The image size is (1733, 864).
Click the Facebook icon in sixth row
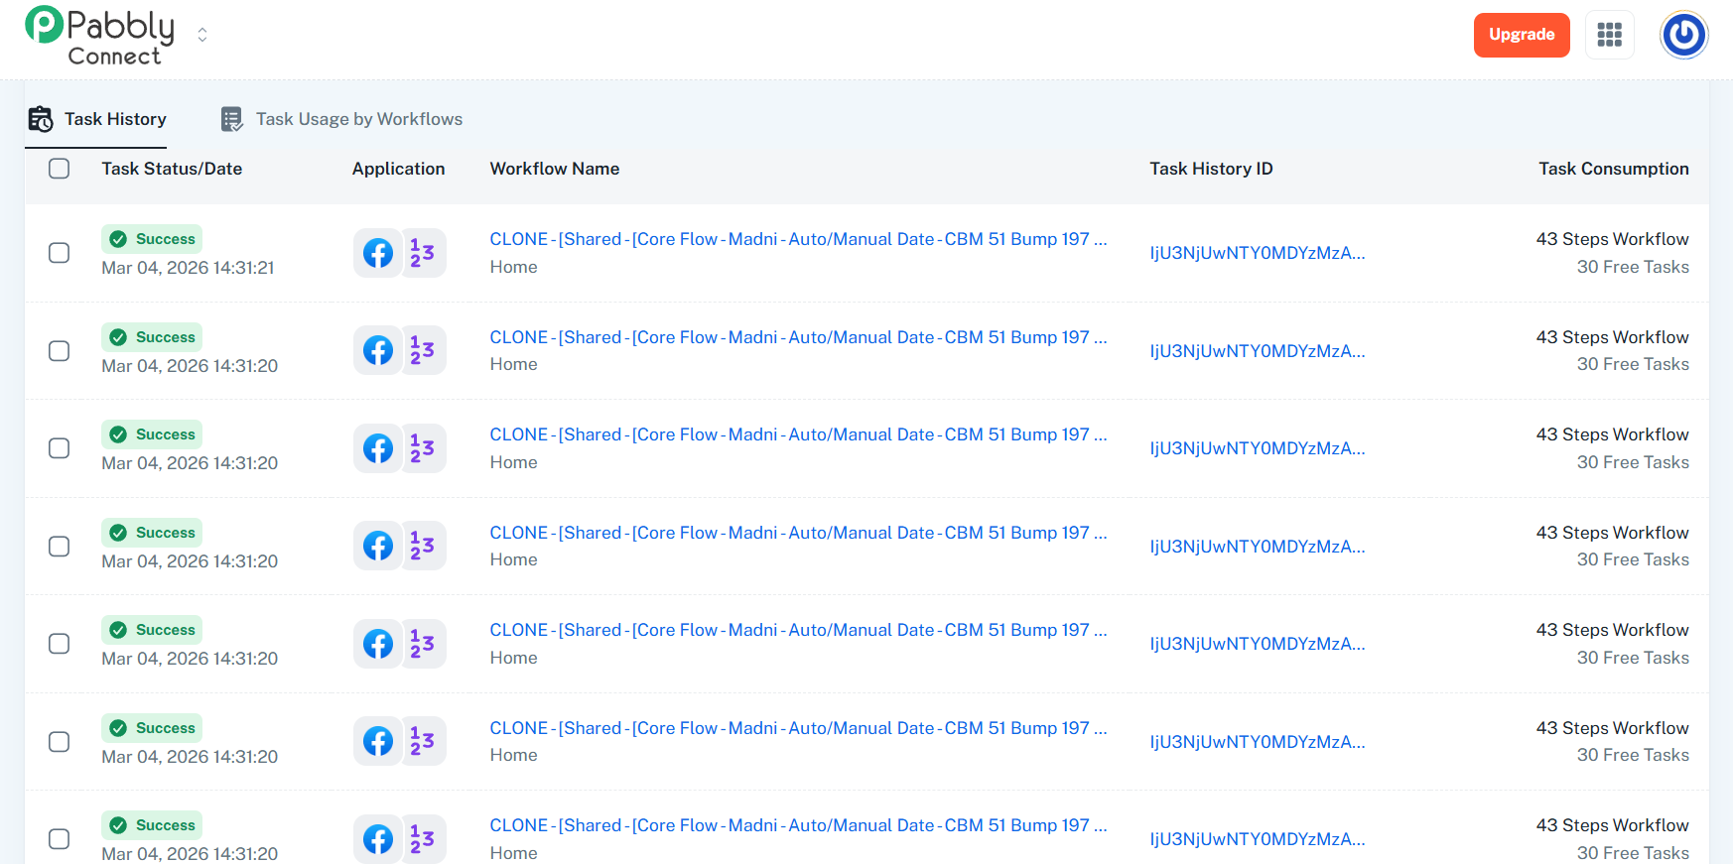click(377, 741)
